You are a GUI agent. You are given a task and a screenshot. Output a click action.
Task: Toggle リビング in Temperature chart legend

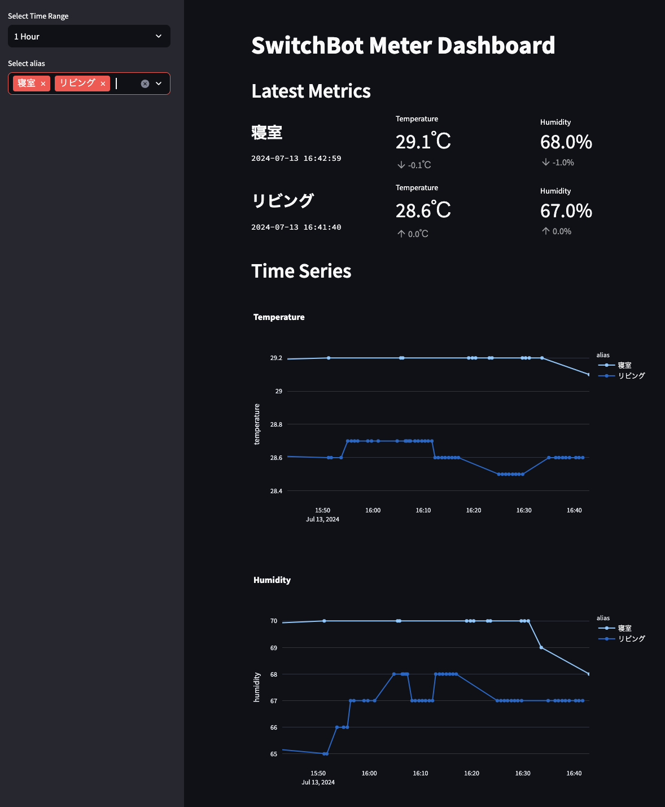pos(621,375)
